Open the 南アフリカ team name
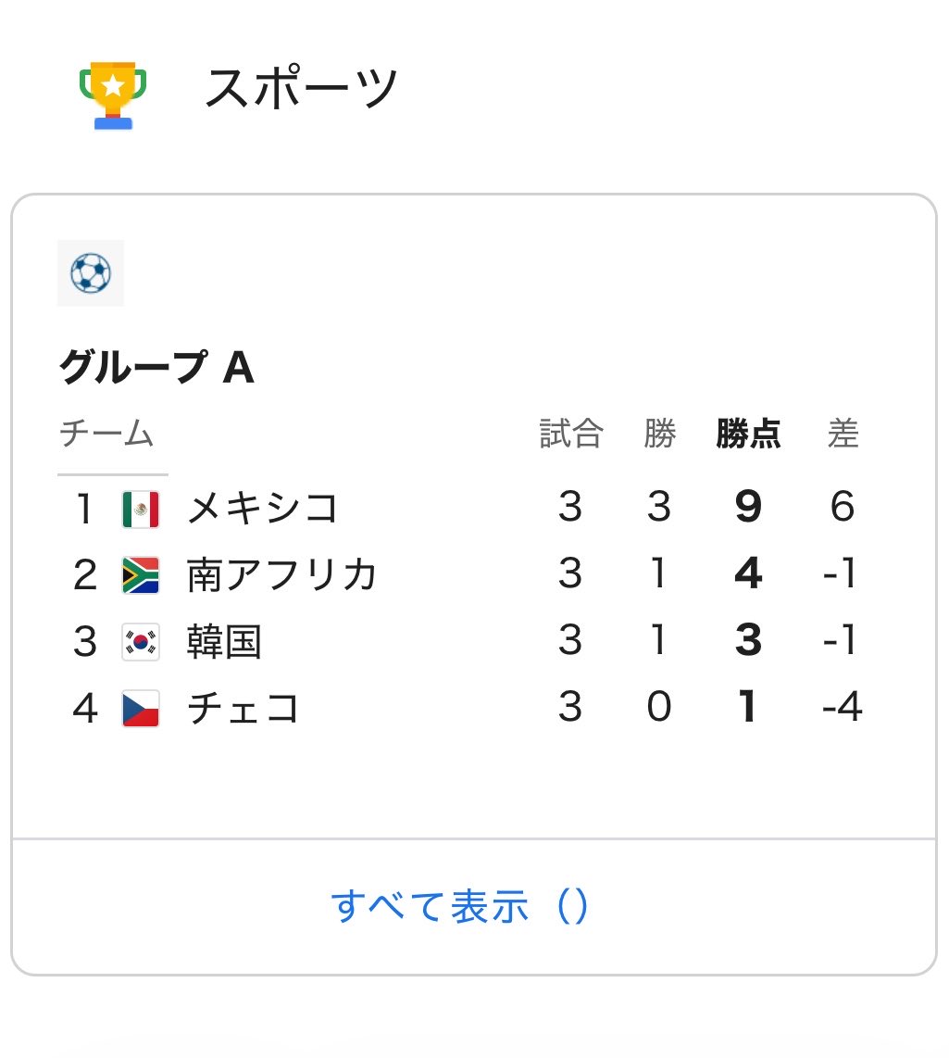This screenshot has height=1058, width=949. (281, 574)
